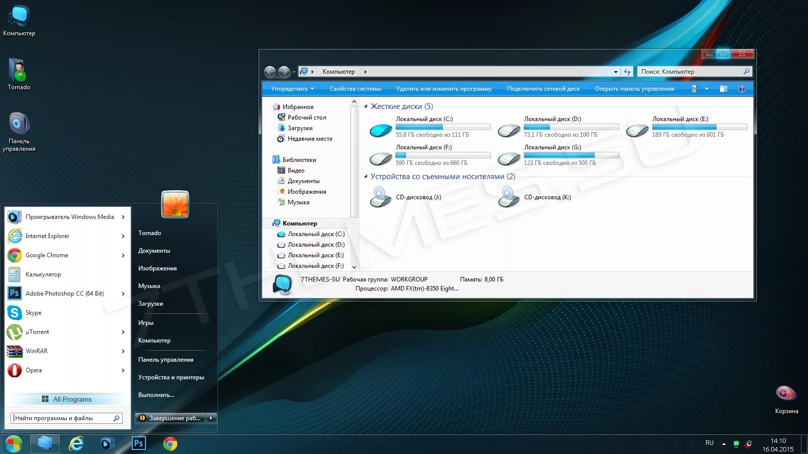The image size is (808, 454).
Task: Open Skype from Start menu
Action: [x=68, y=313]
